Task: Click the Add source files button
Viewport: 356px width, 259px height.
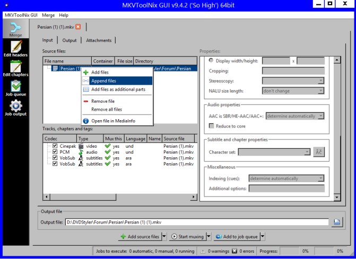Action: click(x=140, y=236)
